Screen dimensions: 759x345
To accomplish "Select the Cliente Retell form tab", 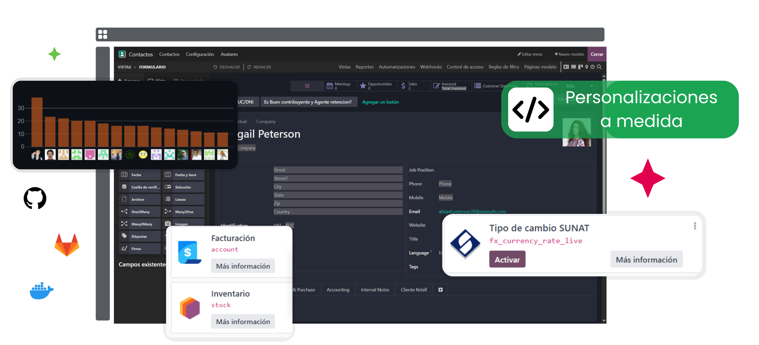I will pos(414,290).
